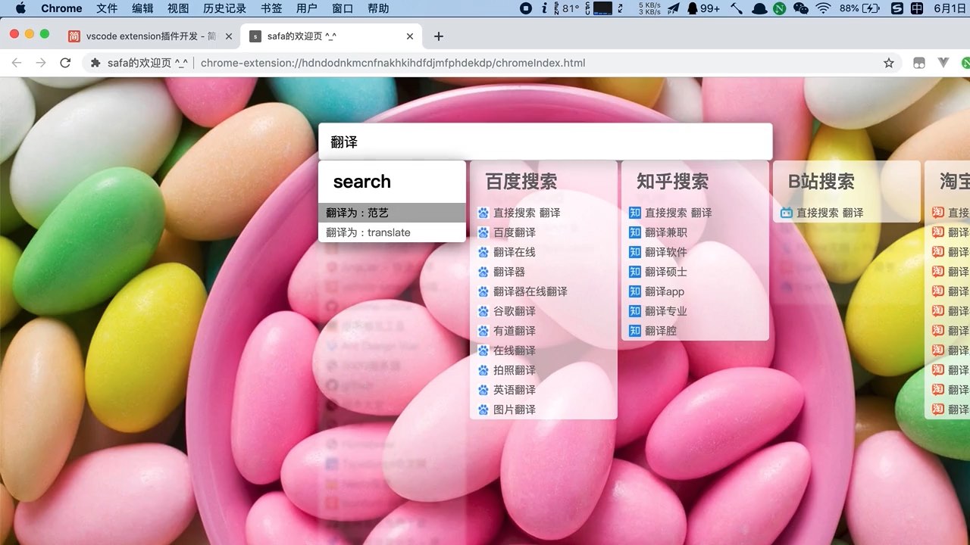Click the search input containing 翻译

546,142
